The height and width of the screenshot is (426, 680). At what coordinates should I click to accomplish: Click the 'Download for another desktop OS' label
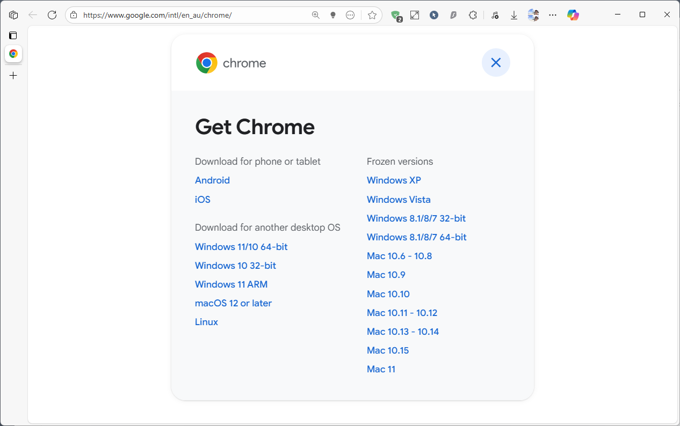pos(267,227)
